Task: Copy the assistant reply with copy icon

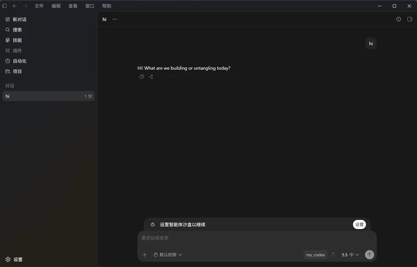Action: [142, 76]
